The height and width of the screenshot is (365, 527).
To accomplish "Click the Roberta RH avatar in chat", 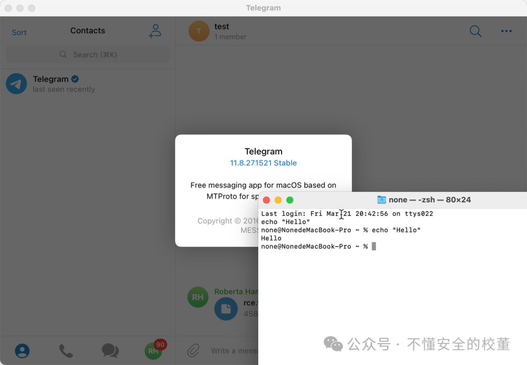I will [198, 297].
